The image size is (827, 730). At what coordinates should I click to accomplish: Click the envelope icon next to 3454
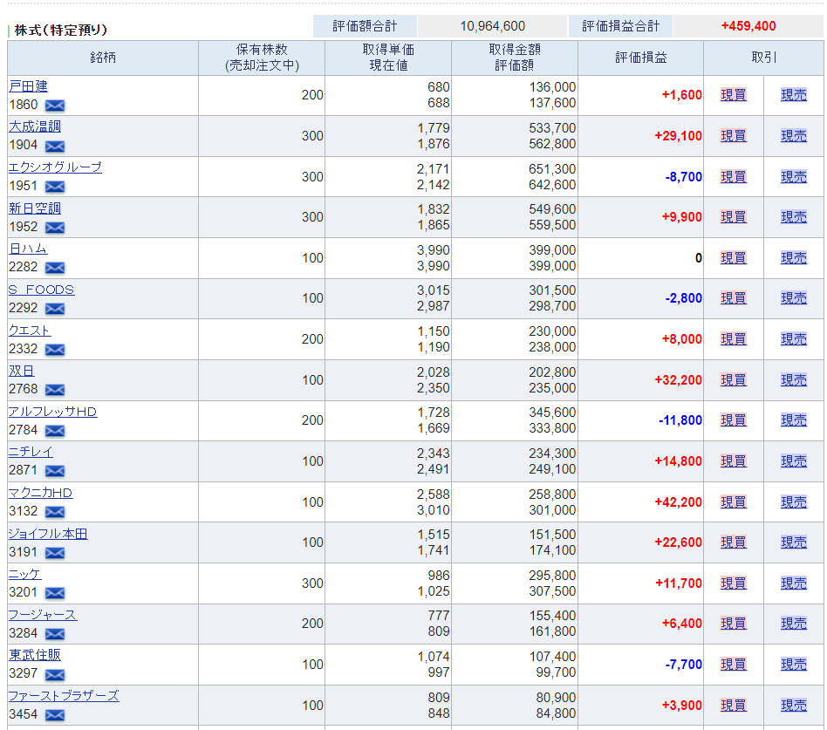point(55,715)
